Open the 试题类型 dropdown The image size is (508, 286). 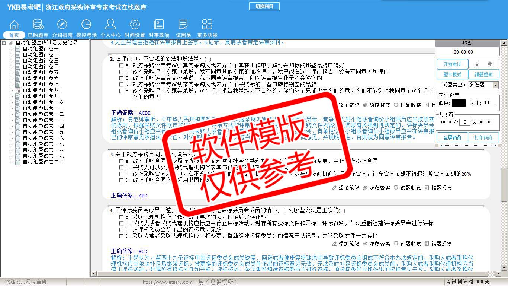(x=495, y=85)
